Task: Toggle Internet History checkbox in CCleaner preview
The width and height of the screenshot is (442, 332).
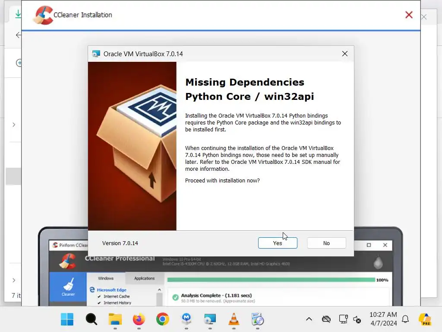Action: [99, 303]
